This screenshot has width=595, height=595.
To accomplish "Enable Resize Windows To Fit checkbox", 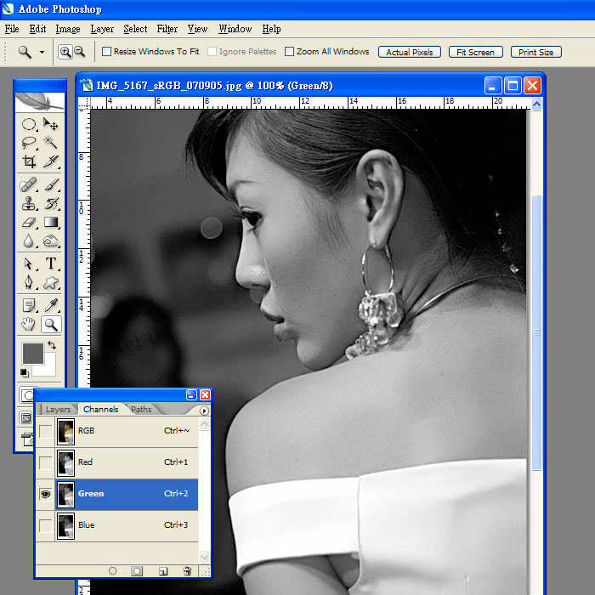I will coord(106,52).
